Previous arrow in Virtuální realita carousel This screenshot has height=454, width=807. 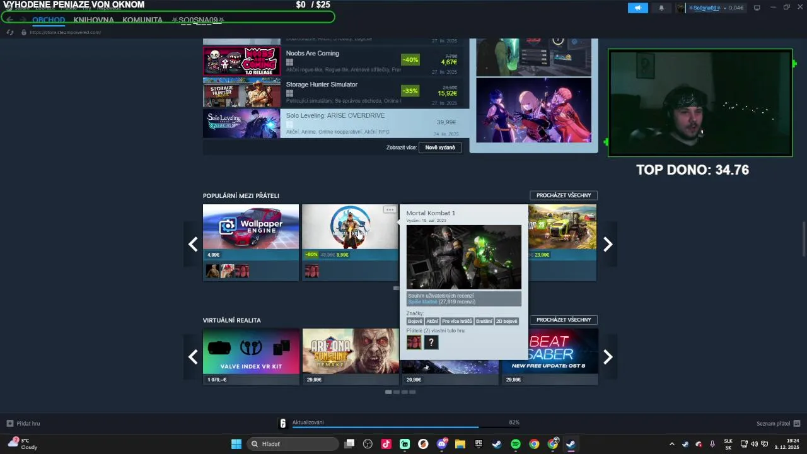(193, 357)
